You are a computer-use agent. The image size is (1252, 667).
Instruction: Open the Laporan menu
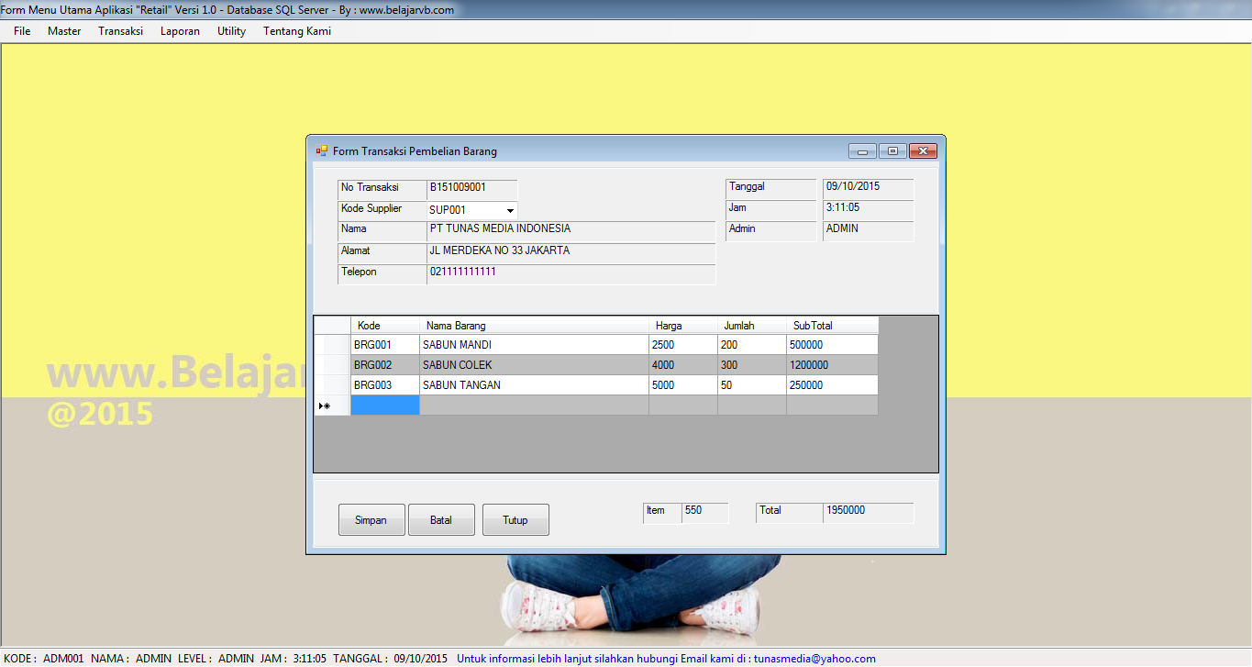tap(180, 31)
